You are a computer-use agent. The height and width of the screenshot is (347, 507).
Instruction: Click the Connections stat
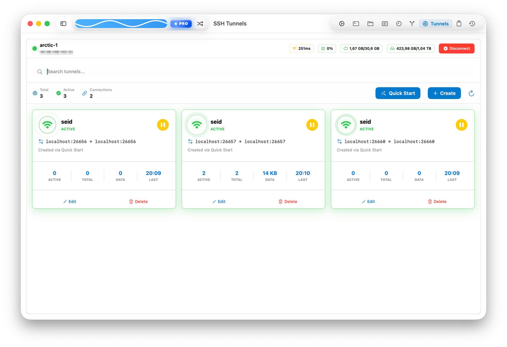[x=97, y=93]
